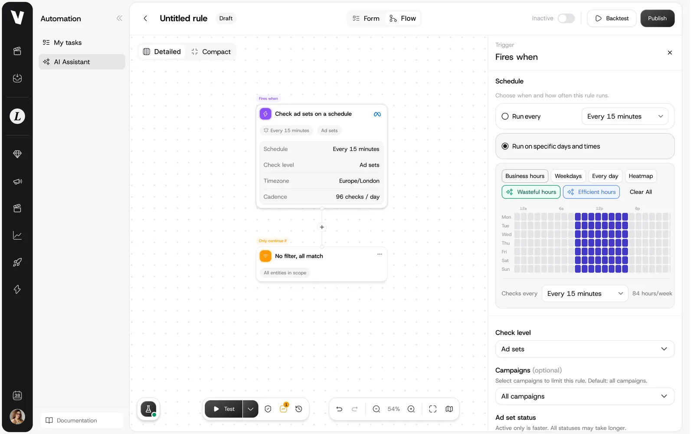Toggle the Wasteful hours chip
694x434 pixels.
(531, 192)
